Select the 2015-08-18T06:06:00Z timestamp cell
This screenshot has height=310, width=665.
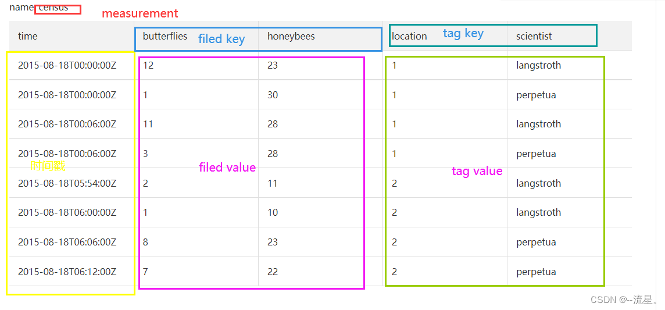67,242
